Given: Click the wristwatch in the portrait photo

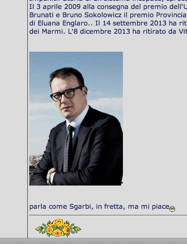Looking at the screenshot, I should click(49, 178).
